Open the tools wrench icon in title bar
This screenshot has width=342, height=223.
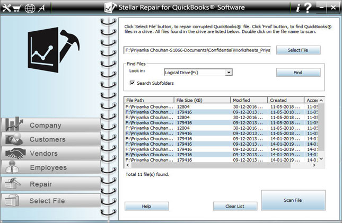point(6,8)
